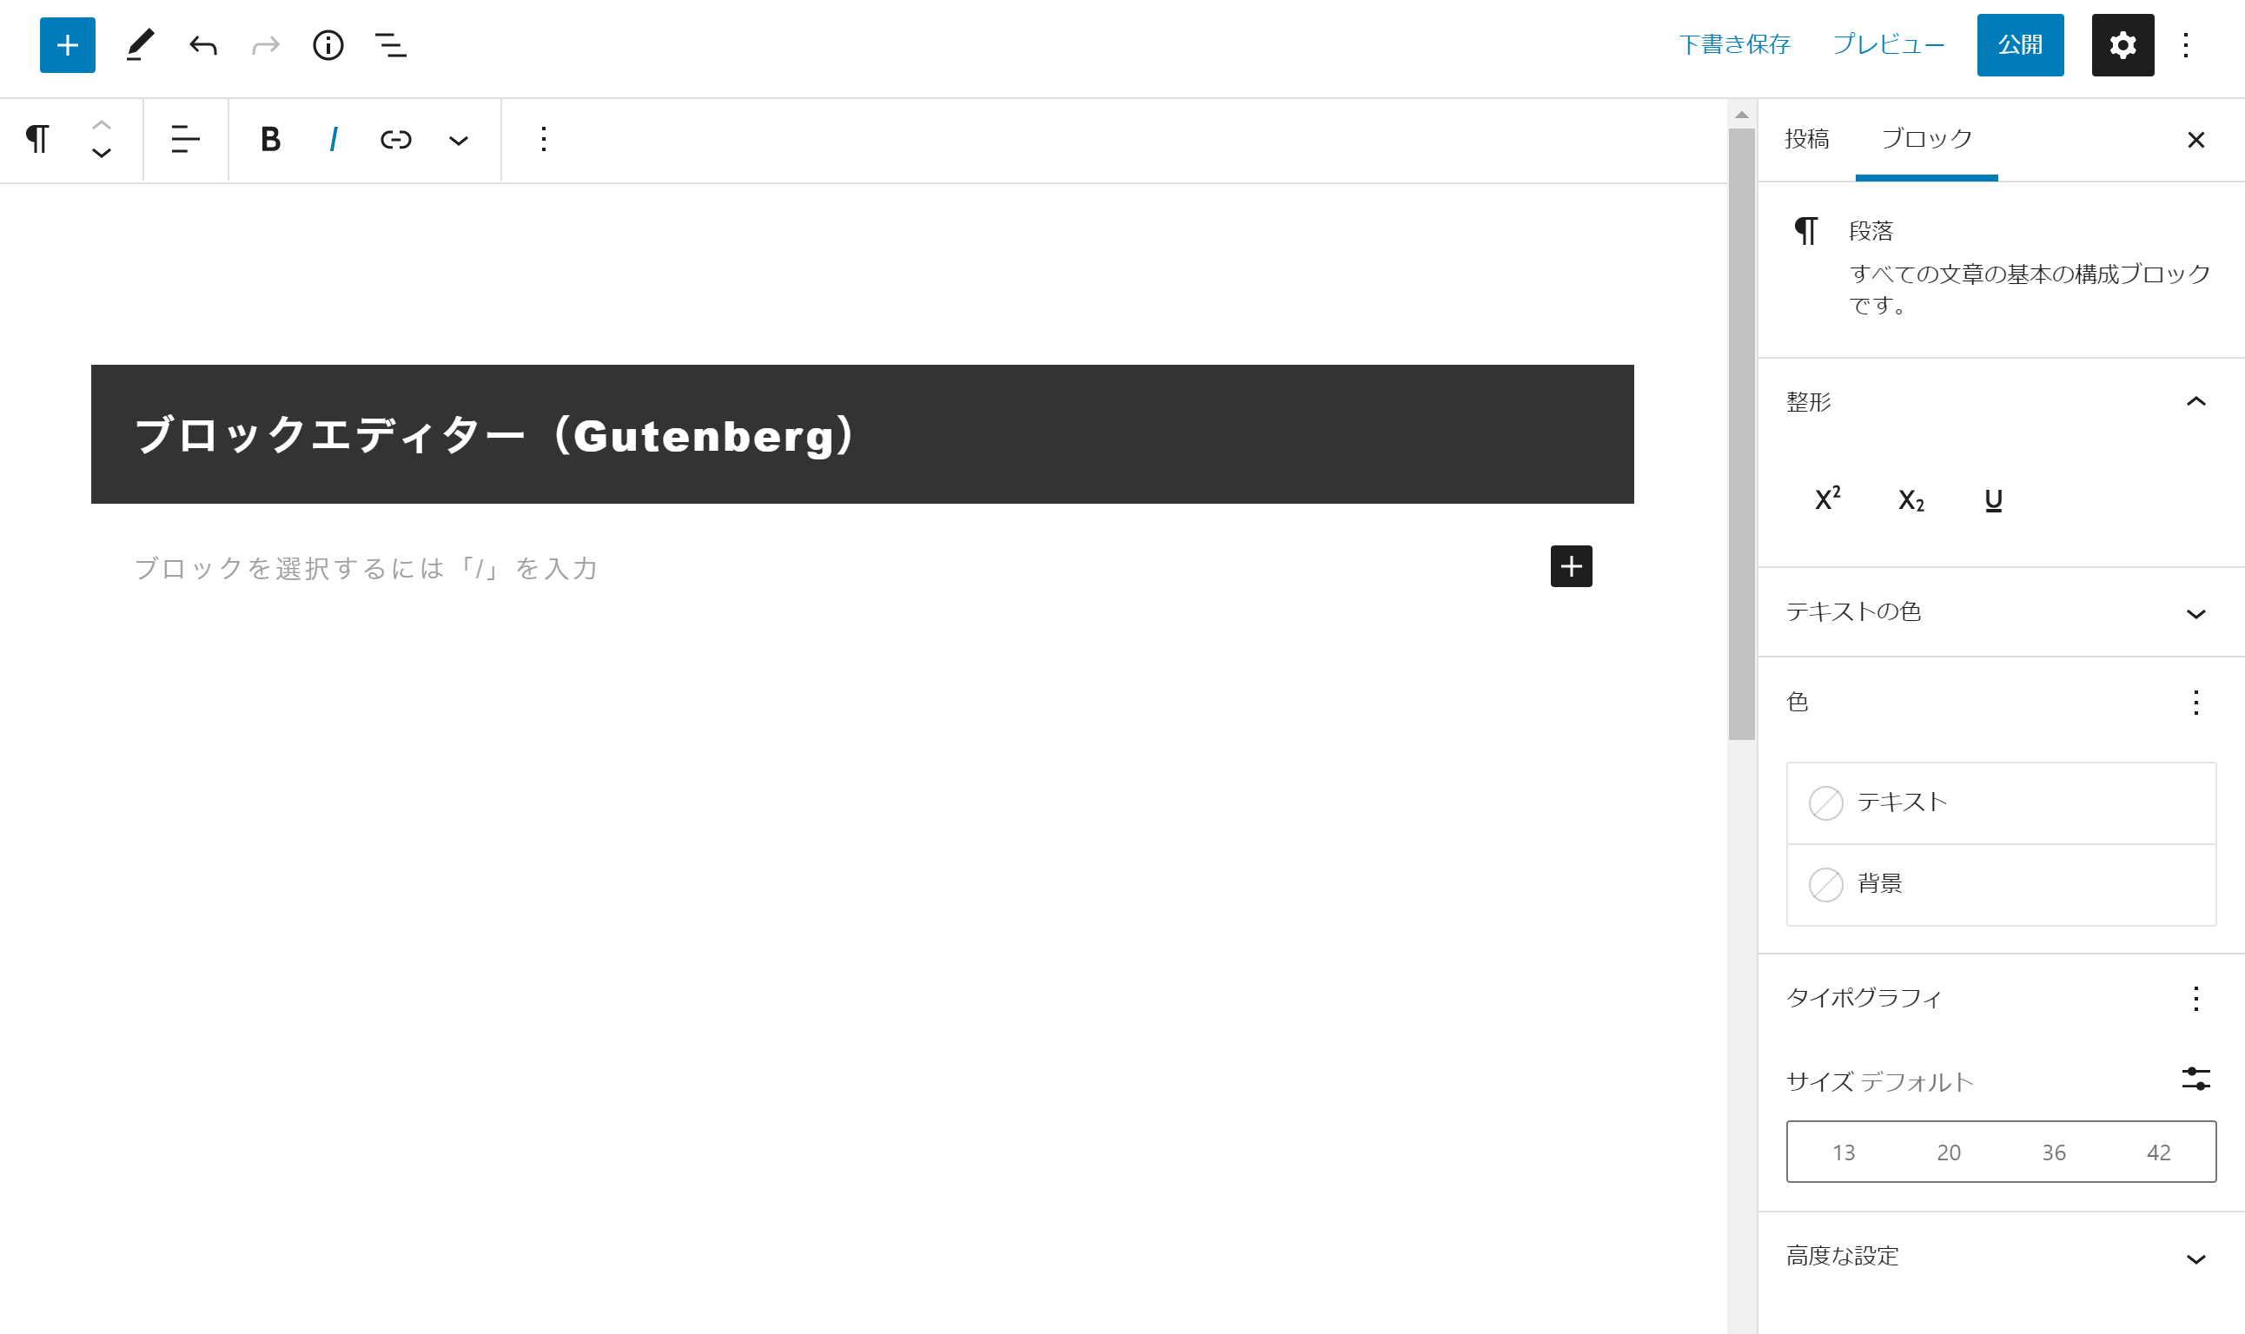
Task: Pick the 背景 color option
Action: point(2001,884)
